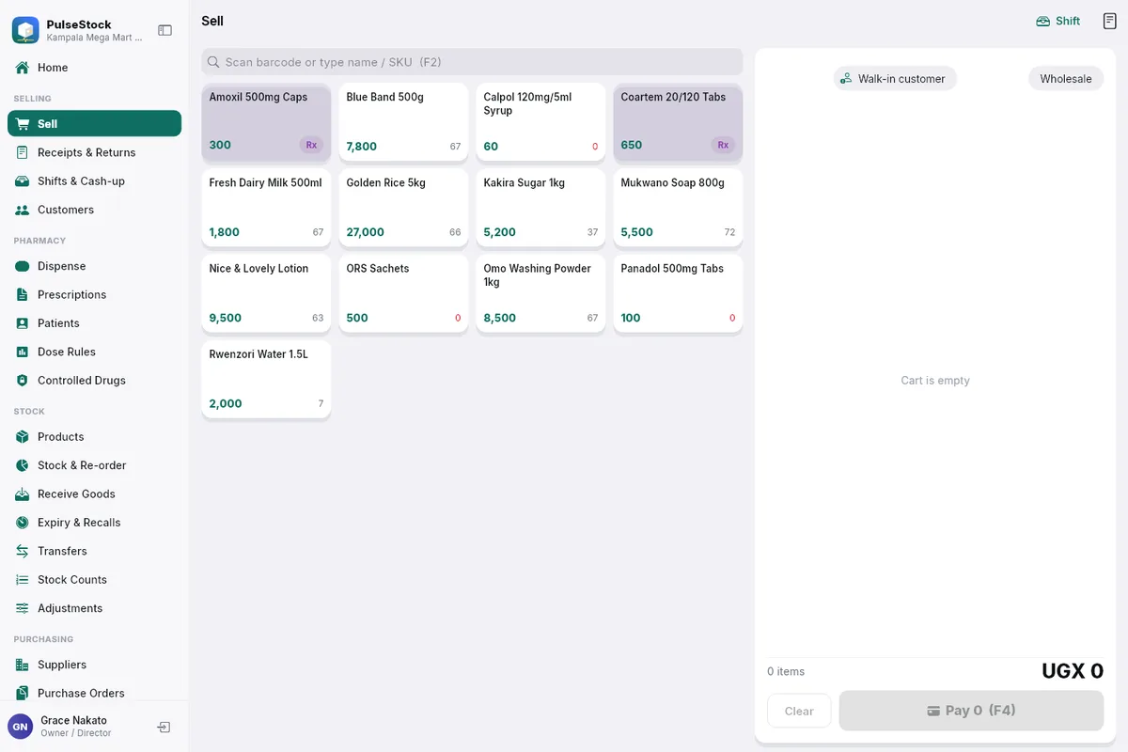Select Calpol 120mg/5ml Syrup product card
This screenshot has width=1128, height=752.
pyautogui.click(x=540, y=122)
